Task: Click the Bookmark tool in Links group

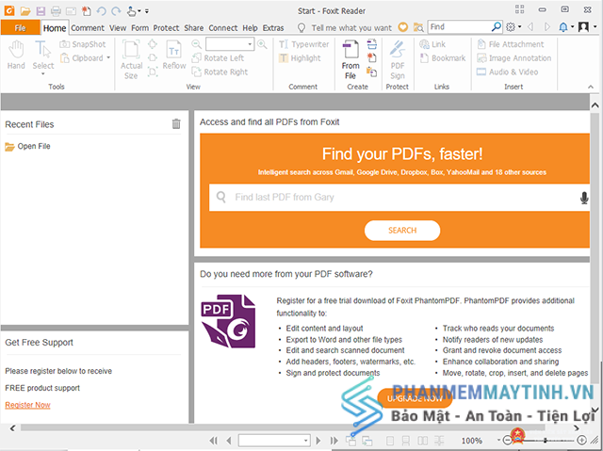Action: (x=443, y=58)
